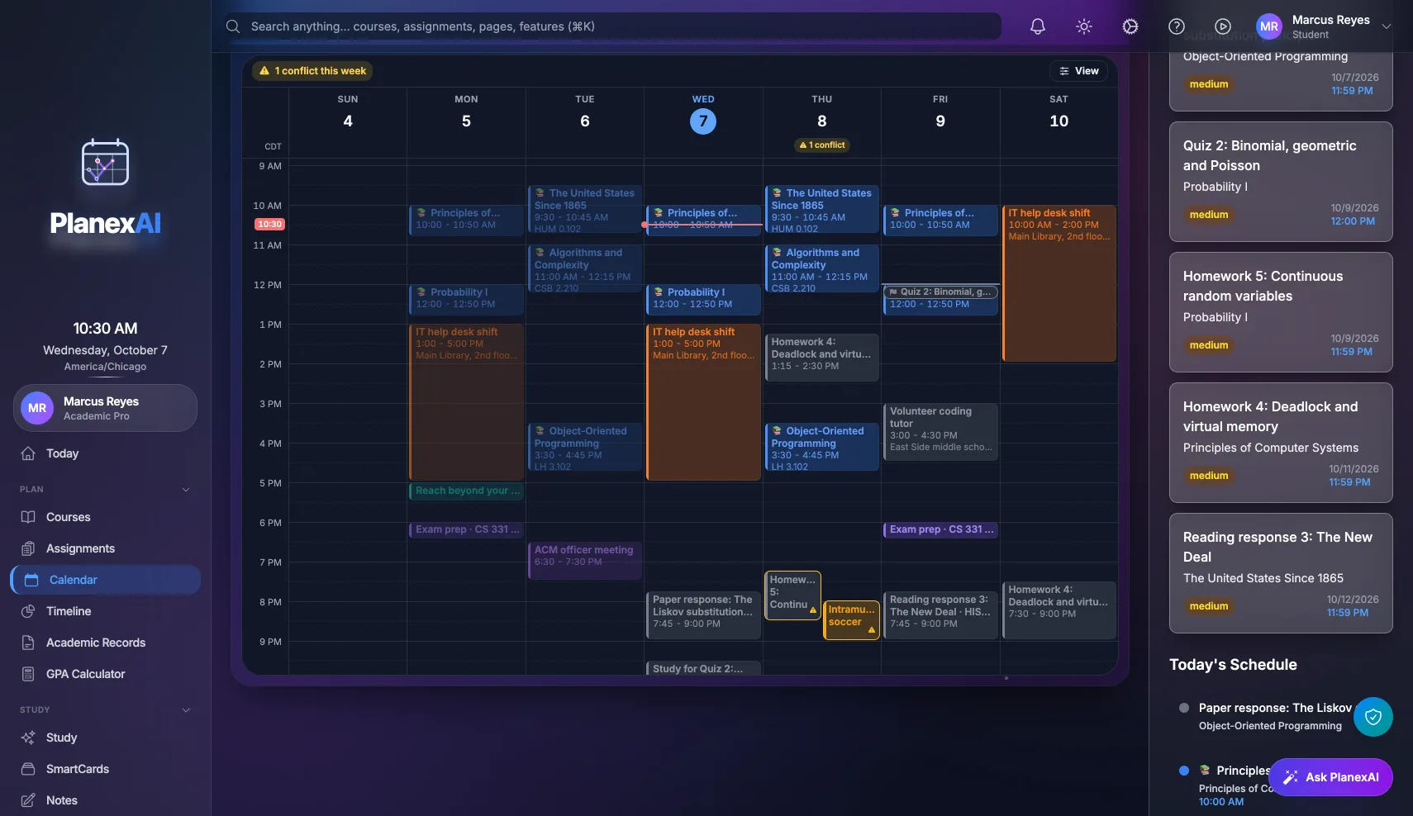The height and width of the screenshot is (816, 1413).
Task: Click the 1 conflict this week badge
Action: [x=312, y=71]
